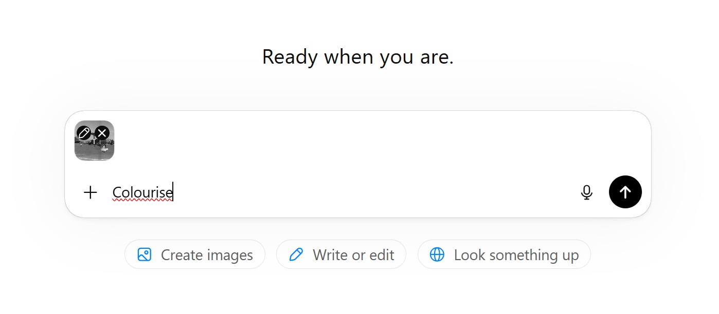Click blank page area left of the composer box
Viewport: 719px width, 314px height.
(x=31, y=164)
